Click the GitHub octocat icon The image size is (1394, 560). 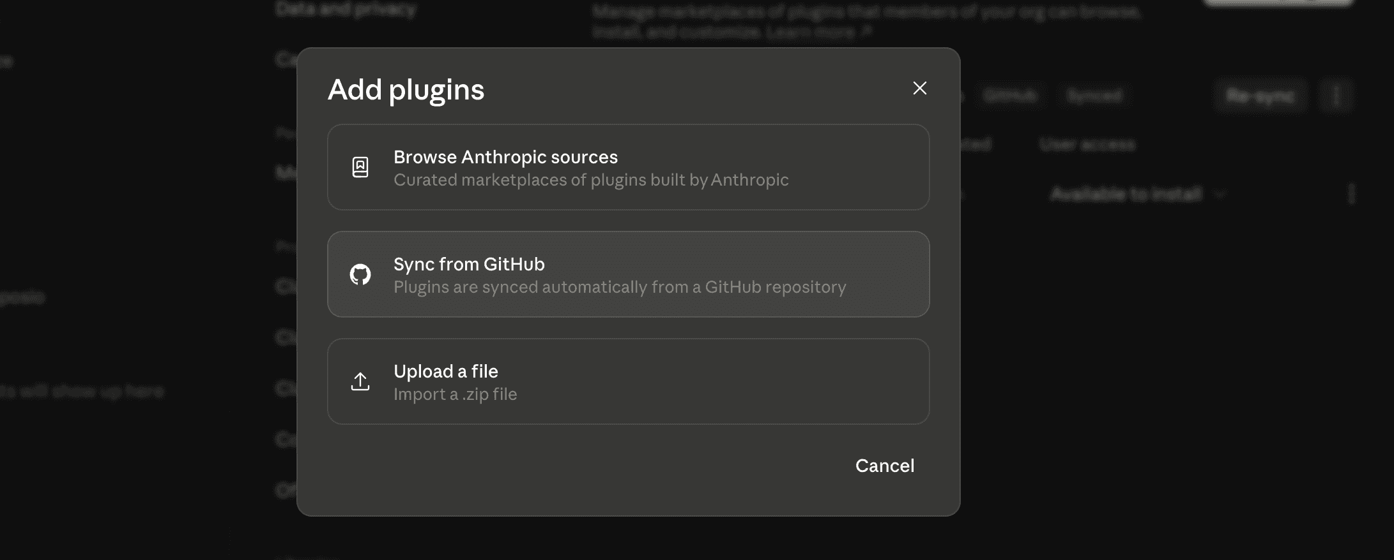360,274
